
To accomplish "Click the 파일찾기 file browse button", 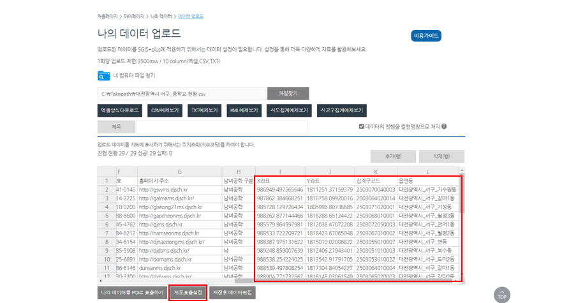I will tap(288, 94).
